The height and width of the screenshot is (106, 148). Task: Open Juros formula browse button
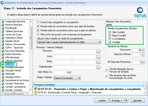[x=98, y=57]
